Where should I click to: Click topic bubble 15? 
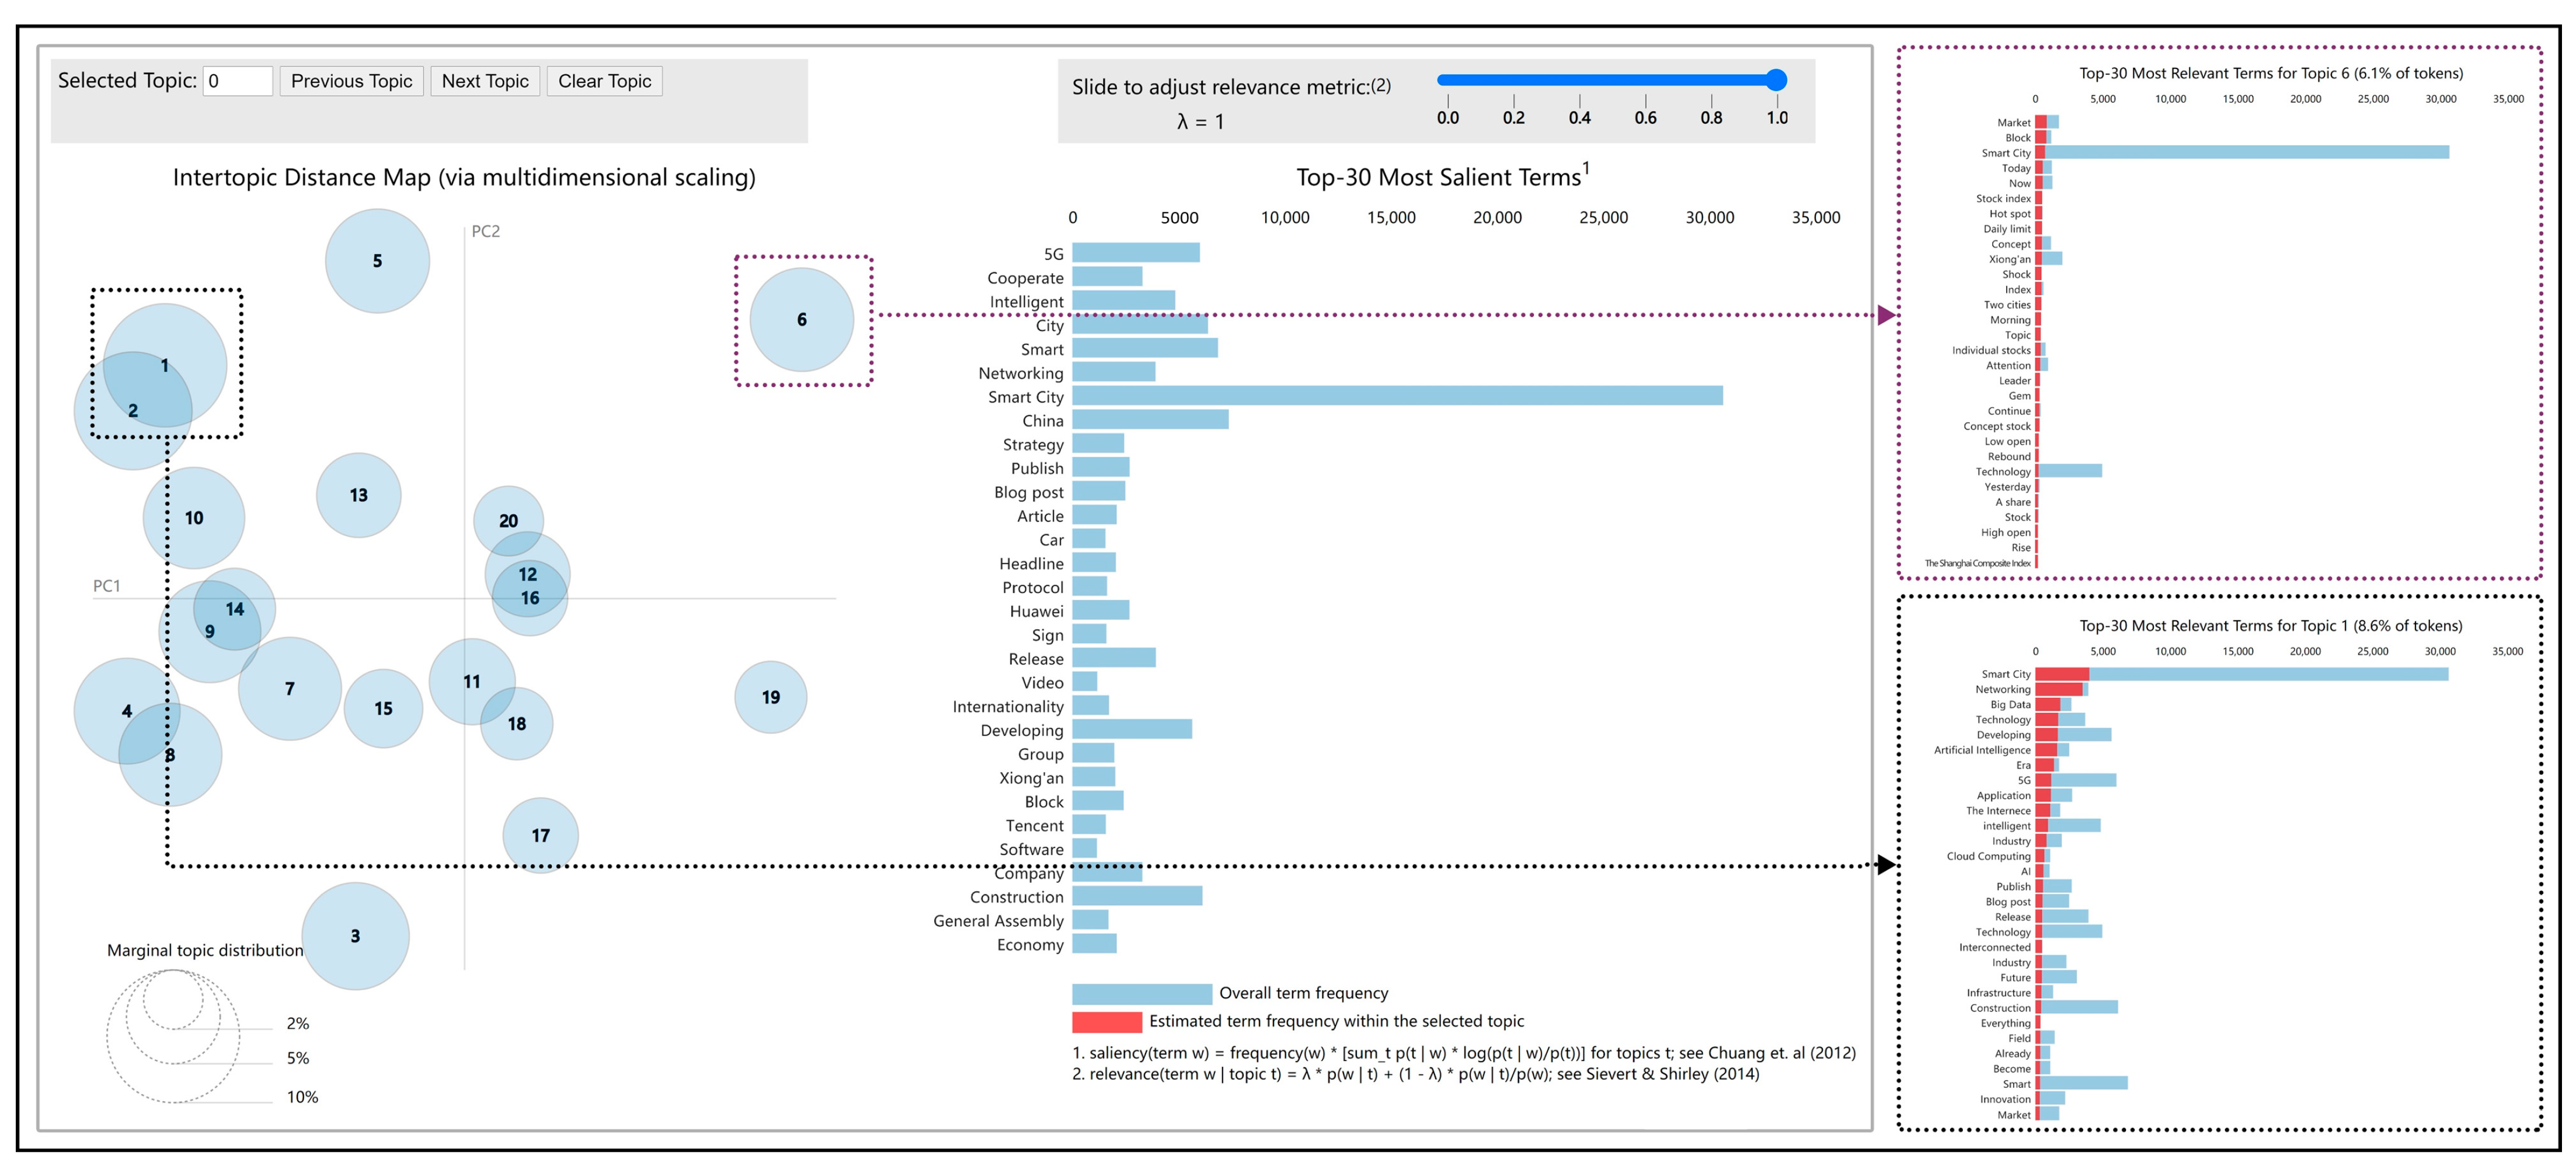point(383,708)
